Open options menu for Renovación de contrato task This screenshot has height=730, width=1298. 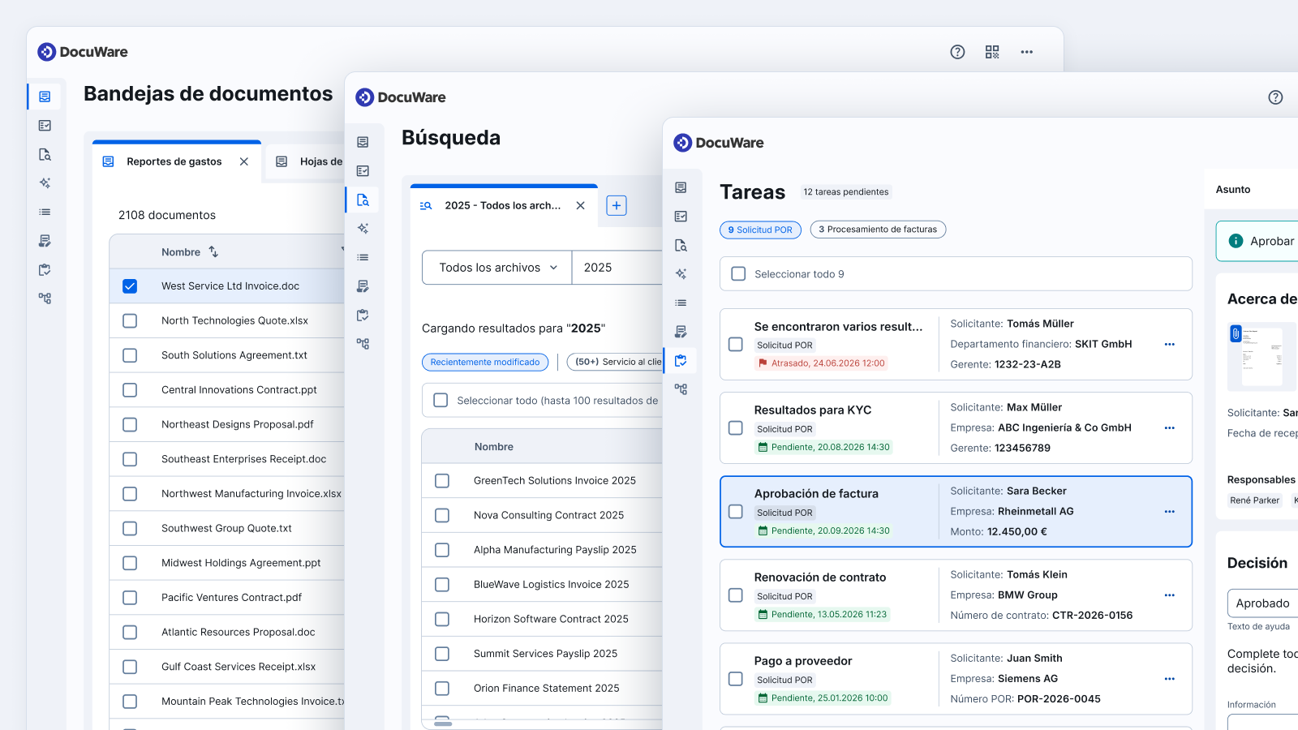(1170, 595)
